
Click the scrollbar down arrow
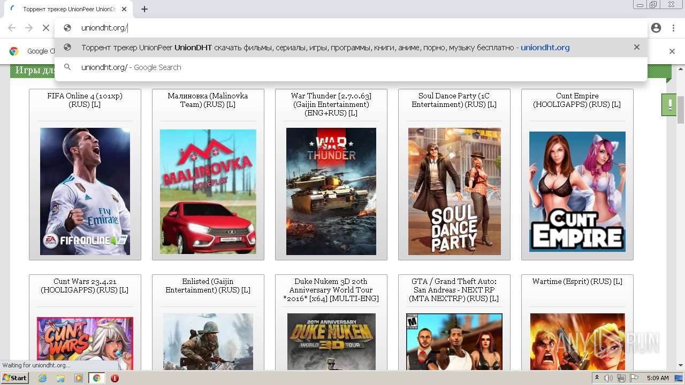click(x=681, y=365)
